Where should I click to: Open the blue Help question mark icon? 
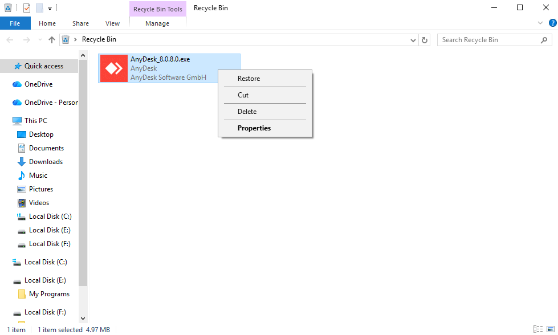[x=552, y=23]
